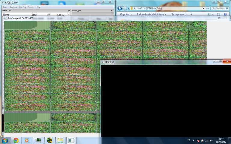Click the FR language indicator in tray

189,140
